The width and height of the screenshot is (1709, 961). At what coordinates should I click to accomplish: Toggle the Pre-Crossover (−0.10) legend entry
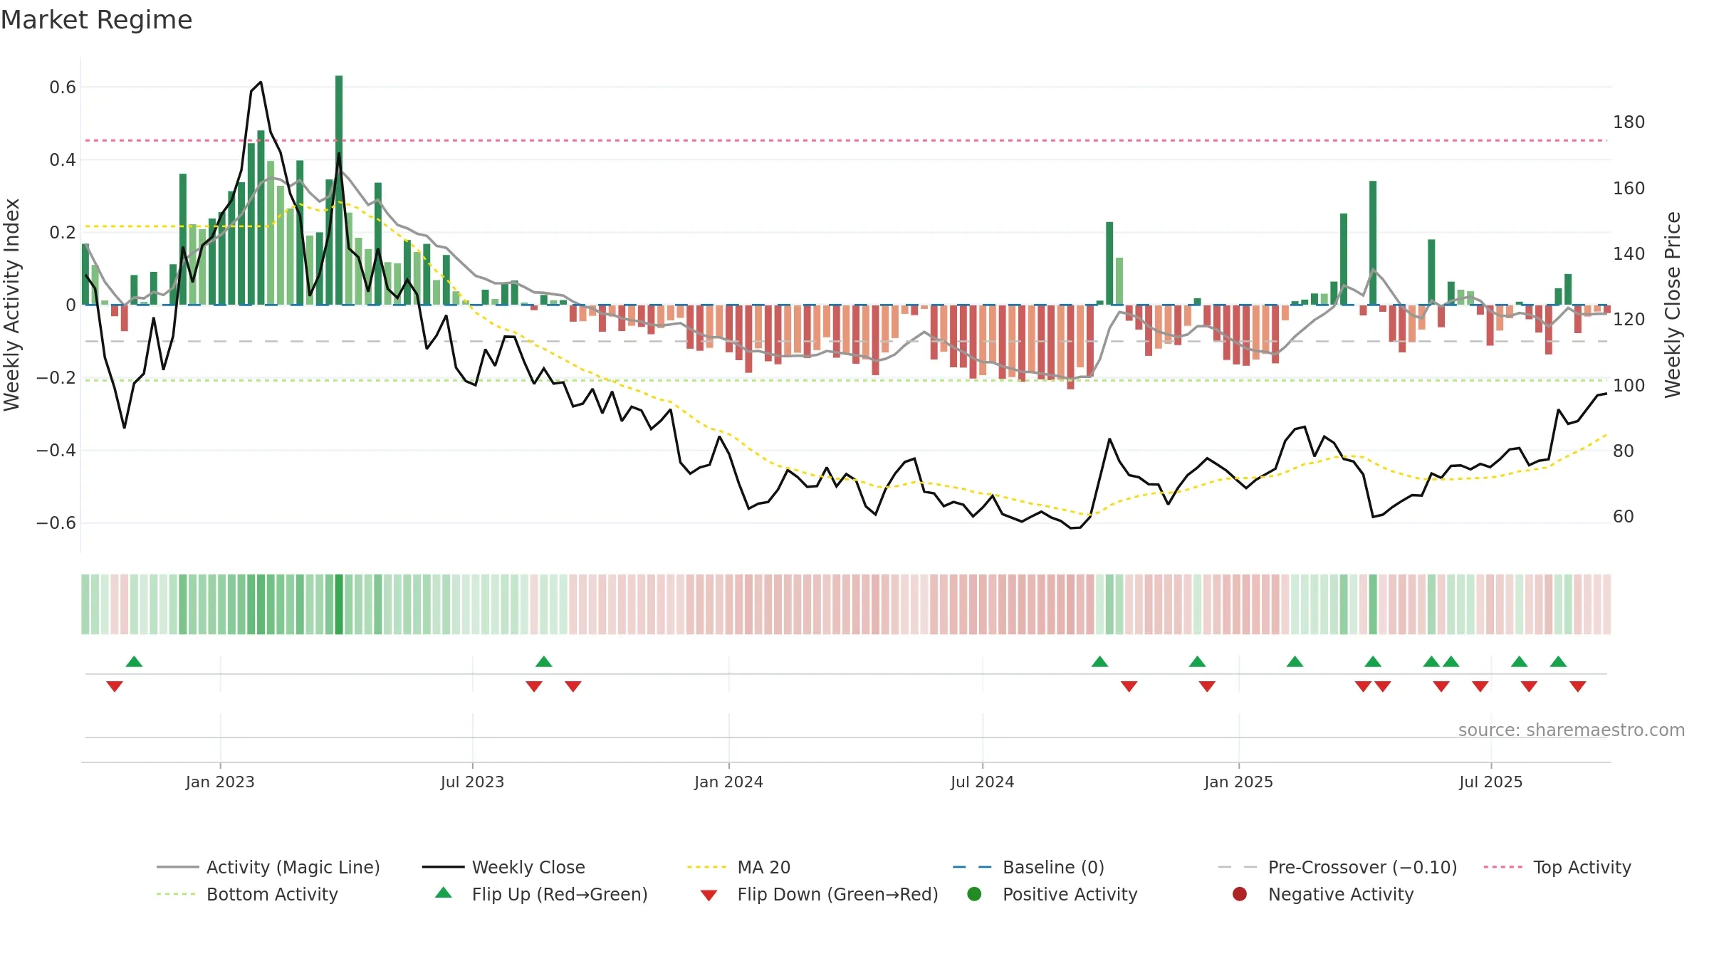click(x=1337, y=867)
